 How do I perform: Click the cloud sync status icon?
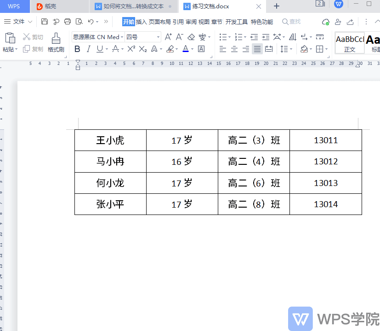[x=325, y=22]
